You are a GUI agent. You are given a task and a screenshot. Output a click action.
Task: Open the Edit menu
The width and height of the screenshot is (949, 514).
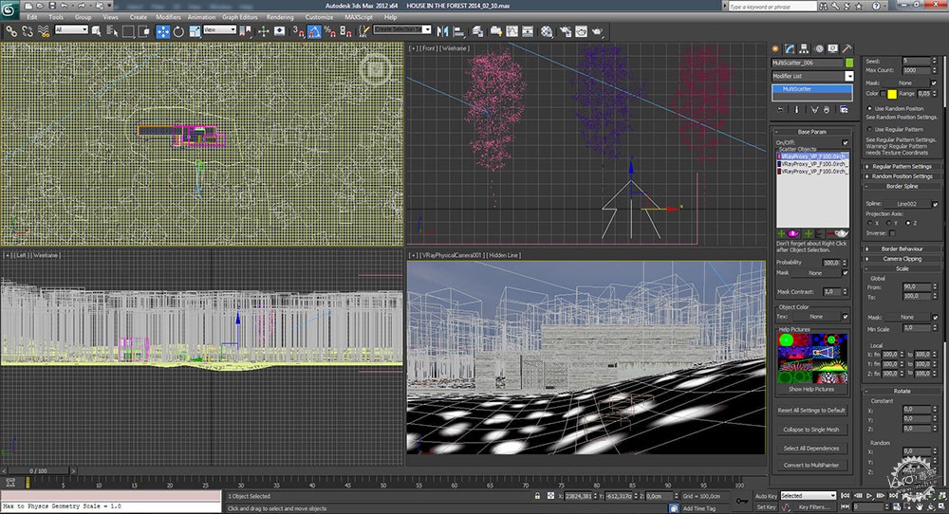coord(32,17)
